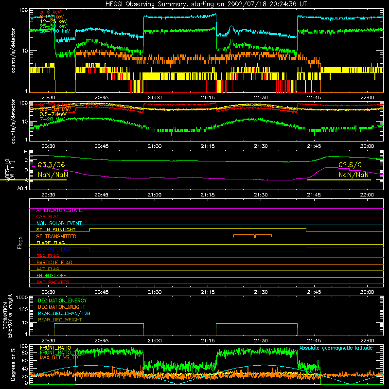Click the BAD_PACKETS flag label
The width and height of the screenshot is (389, 389).
coord(53,283)
